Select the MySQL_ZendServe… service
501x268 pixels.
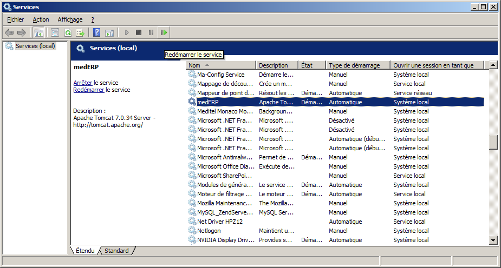[335, 212]
